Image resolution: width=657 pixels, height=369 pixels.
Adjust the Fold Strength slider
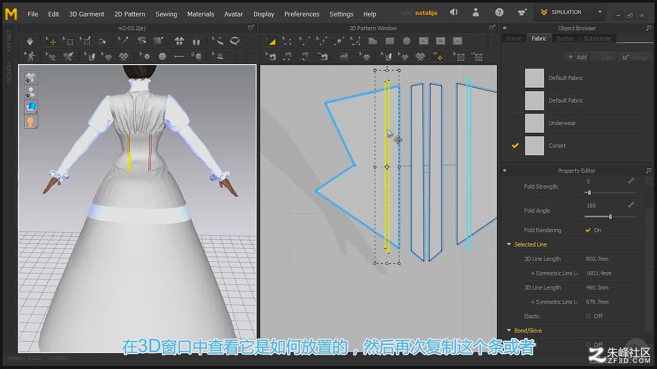[x=611, y=193]
